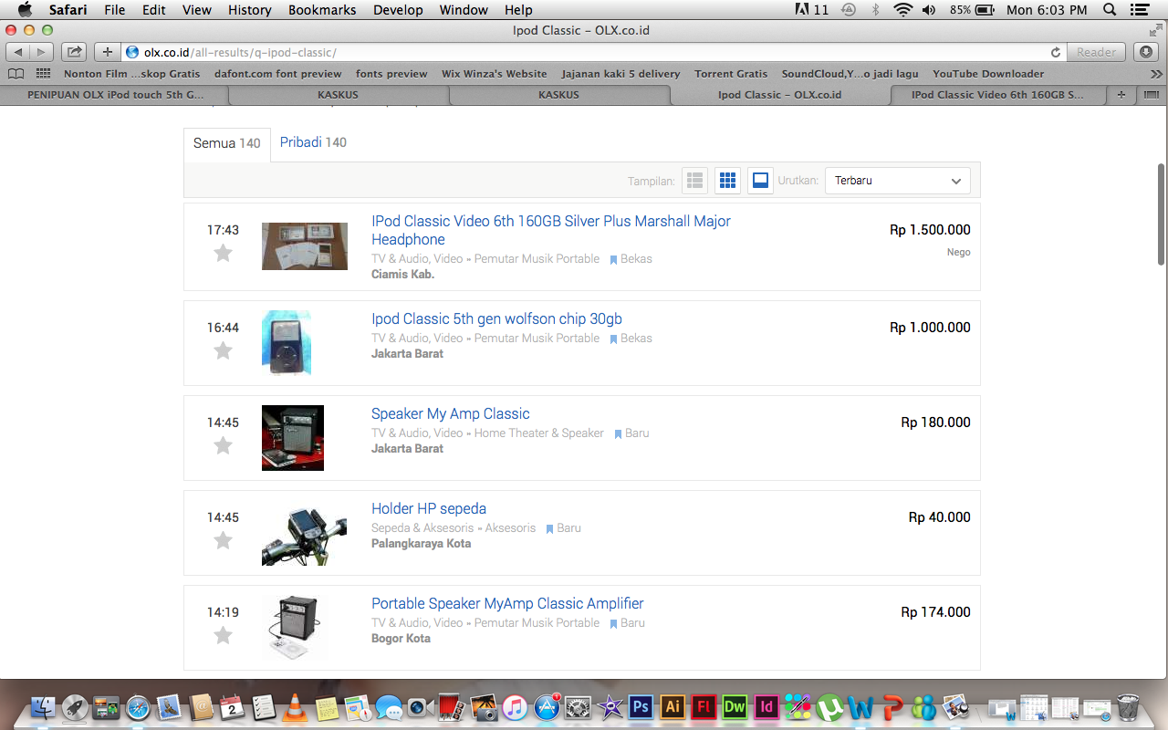
Task: Open Spotlight search in menu bar
Action: 1110,10
